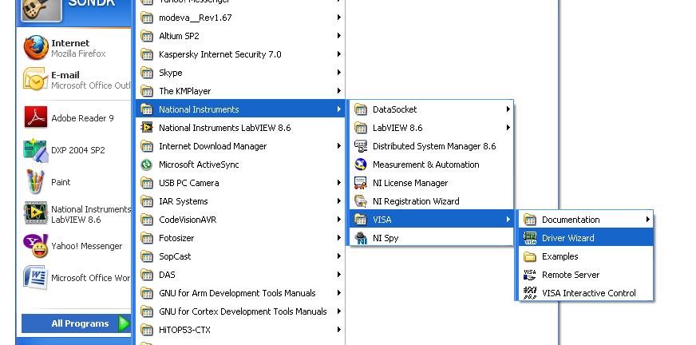Open Mozilla Firefox Internet shortcut icon
The image size is (696, 345).
pyautogui.click(x=36, y=47)
